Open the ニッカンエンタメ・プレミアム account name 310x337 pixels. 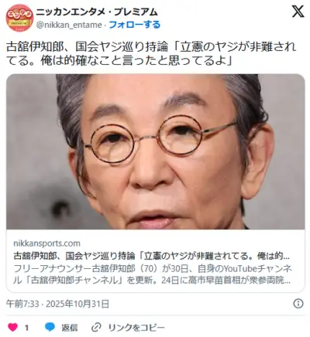(97, 12)
